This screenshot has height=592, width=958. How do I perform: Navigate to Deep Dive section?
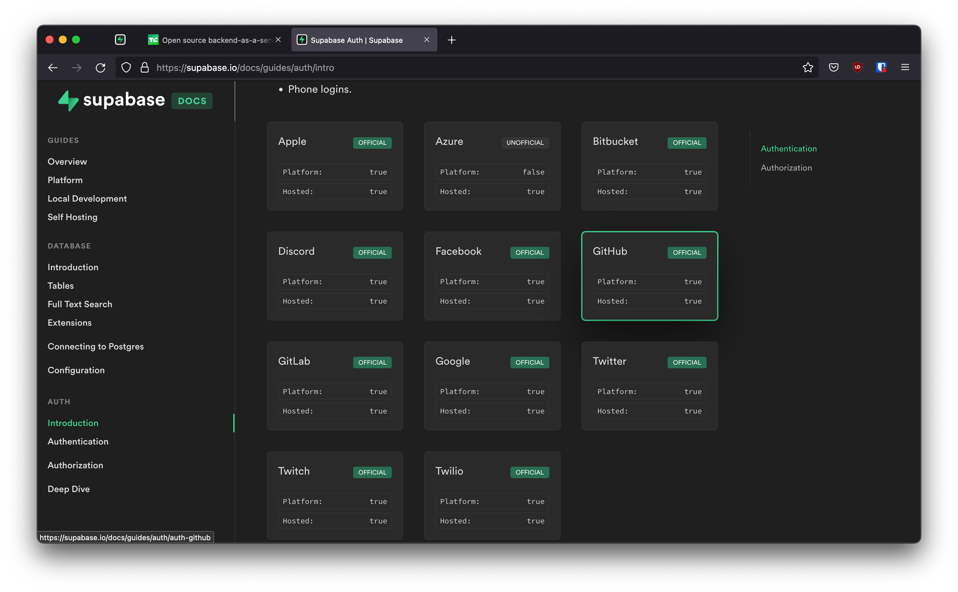tap(68, 489)
